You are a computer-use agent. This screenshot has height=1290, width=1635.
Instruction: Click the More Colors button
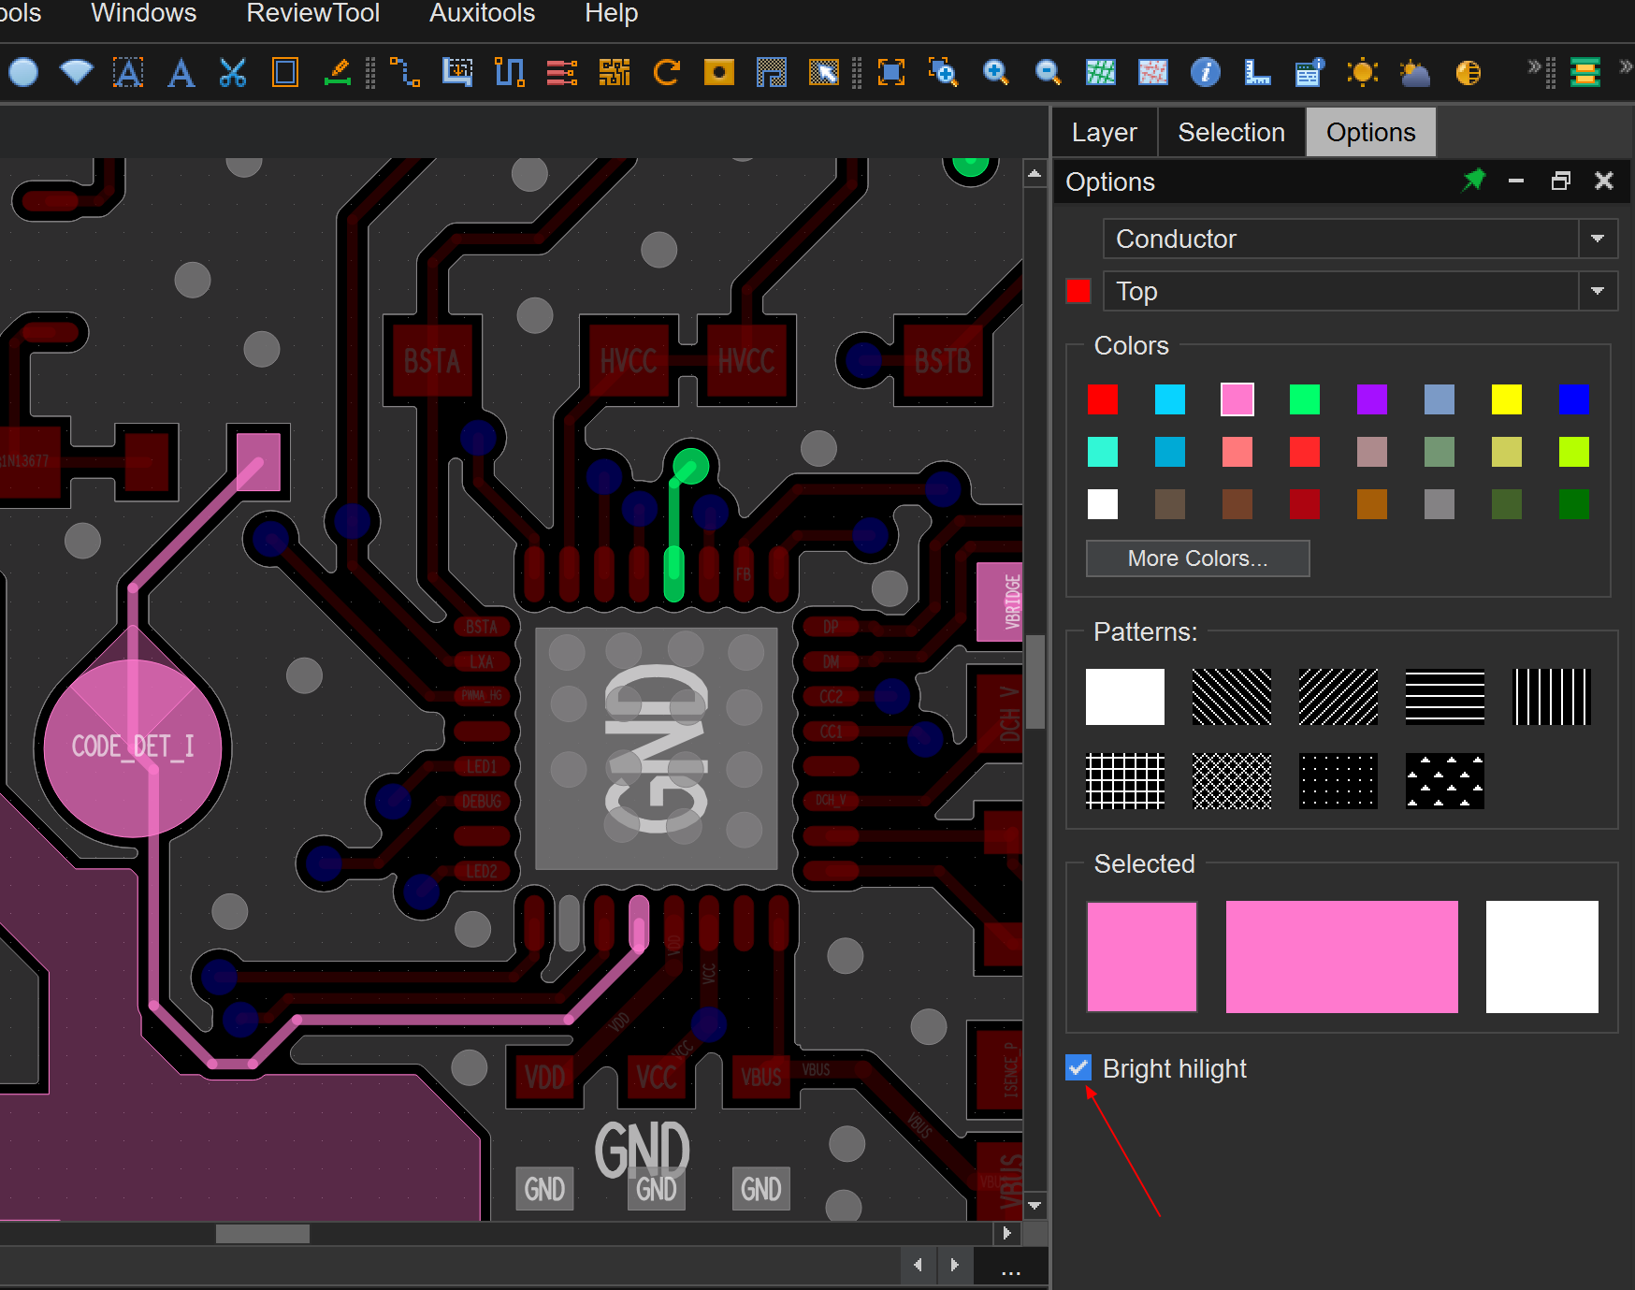1197,558
